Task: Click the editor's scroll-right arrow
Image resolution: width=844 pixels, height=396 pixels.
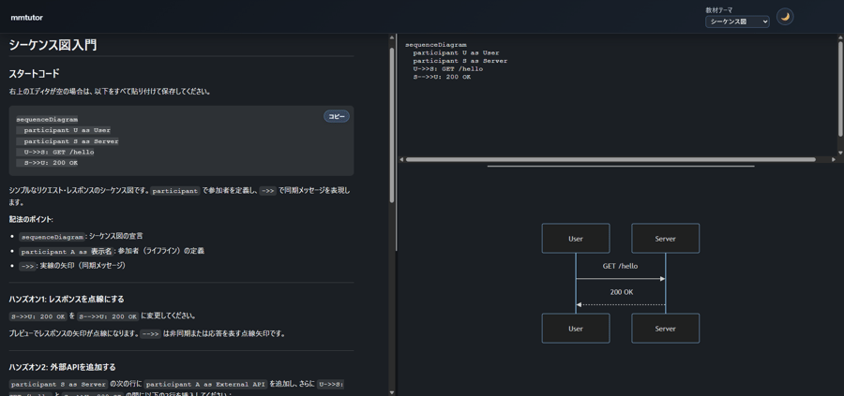Action: (x=833, y=159)
